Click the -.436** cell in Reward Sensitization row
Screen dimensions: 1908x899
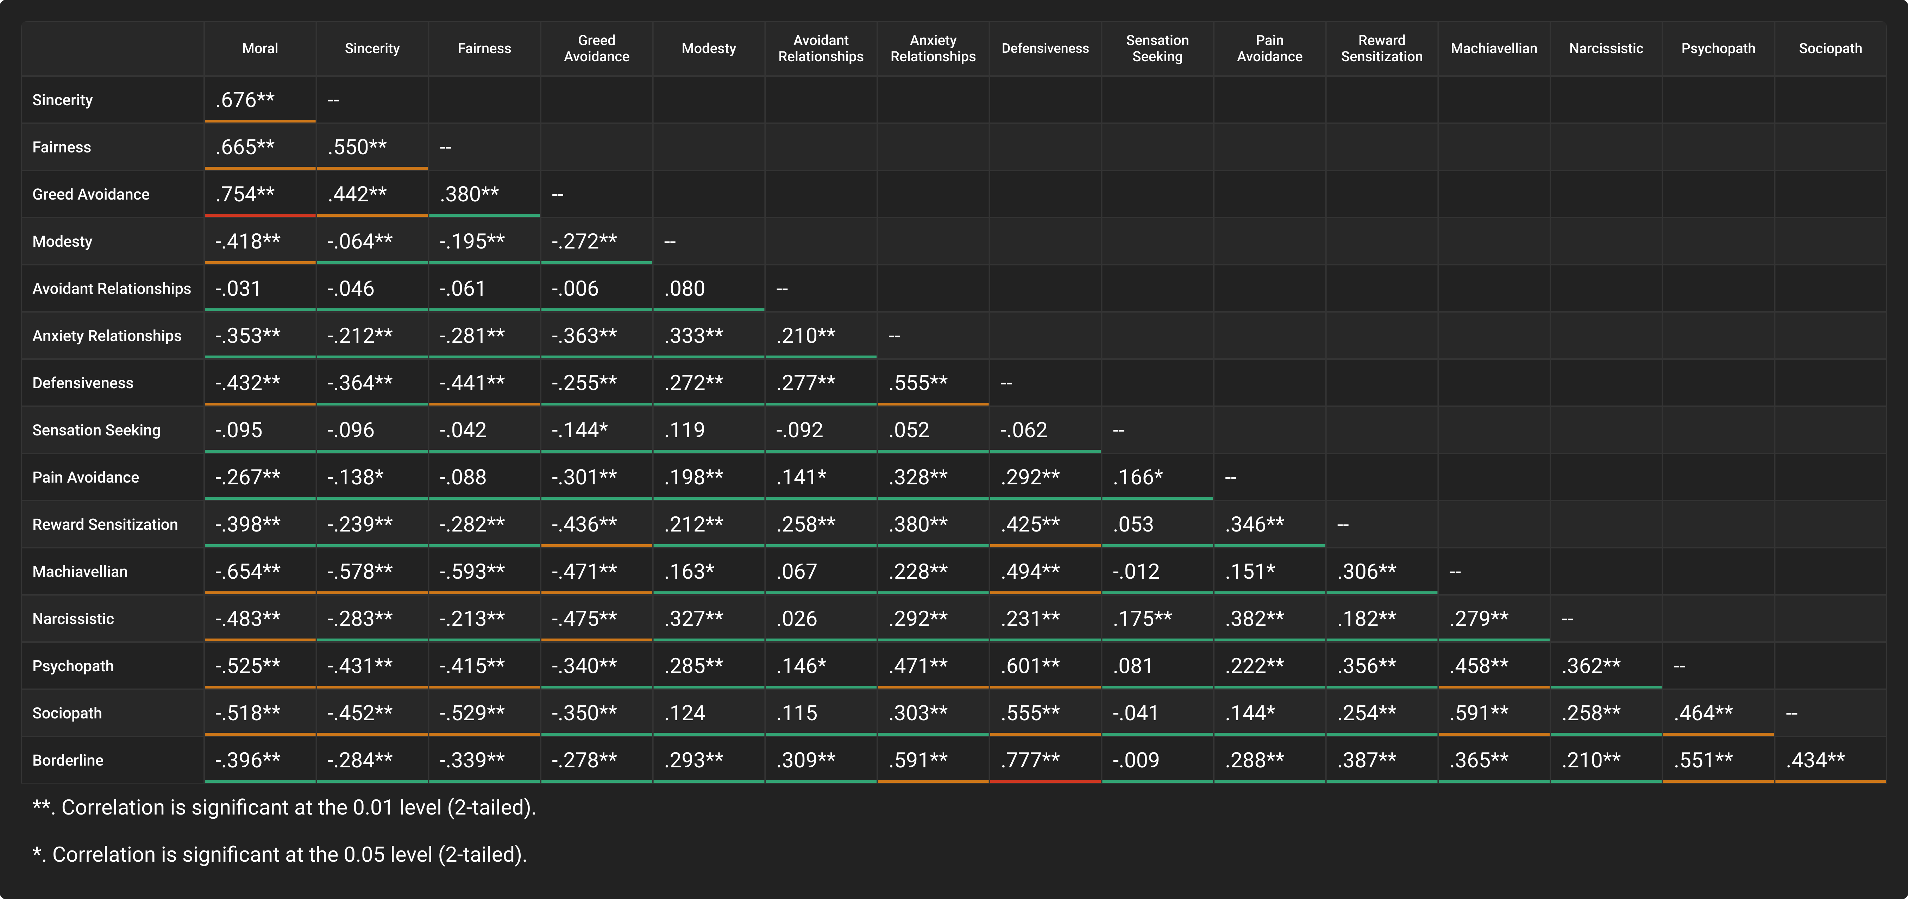596,524
